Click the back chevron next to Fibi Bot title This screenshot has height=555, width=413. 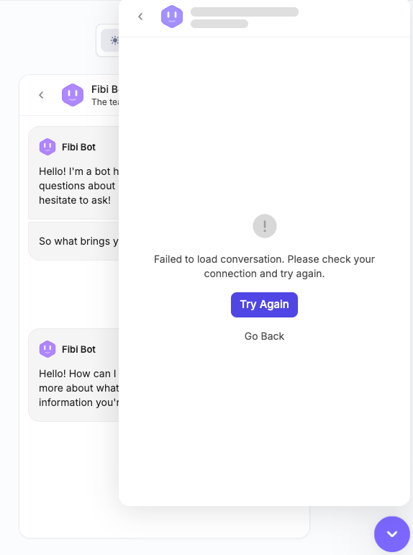click(x=41, y=95)
